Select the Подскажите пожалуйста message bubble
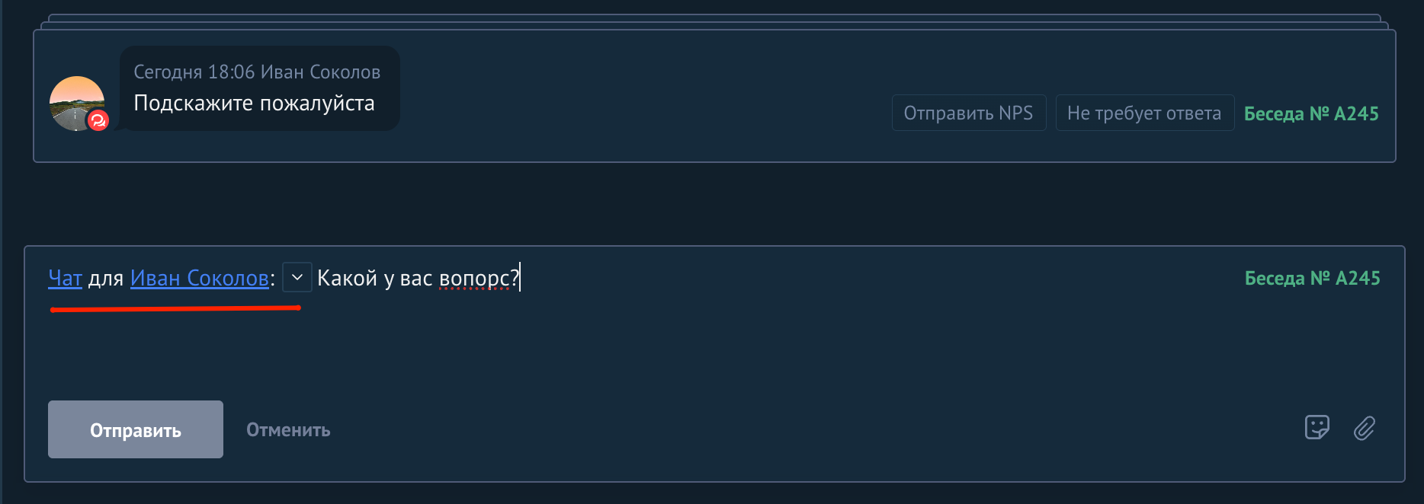 click(x=260, y=88)
